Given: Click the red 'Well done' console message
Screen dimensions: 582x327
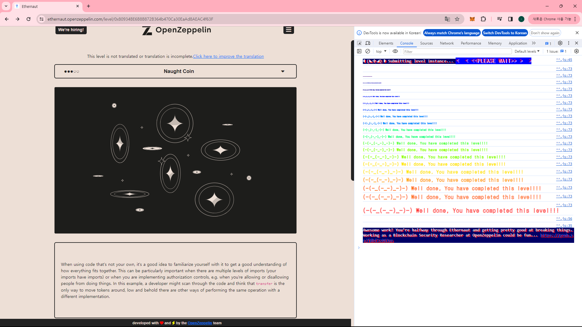Looking at the screenshot, I should tap(461, 211).
